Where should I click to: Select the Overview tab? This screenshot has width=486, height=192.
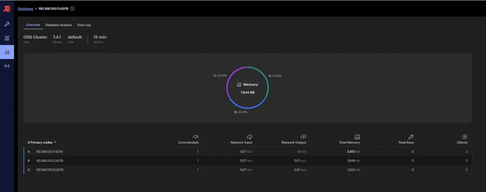(33, 25)
